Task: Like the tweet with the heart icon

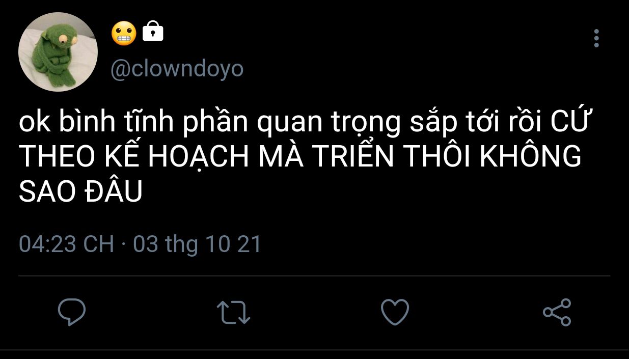Action: tap(395, 312)
